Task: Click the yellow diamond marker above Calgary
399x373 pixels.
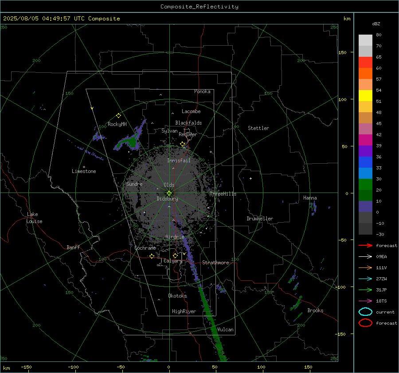Action: [175, 255]
